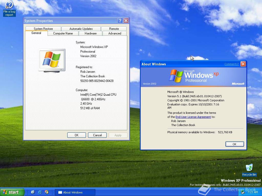Screen dimensions: 262x196
Task: Close the About Windows dialog with X
Action: (243, 64)
